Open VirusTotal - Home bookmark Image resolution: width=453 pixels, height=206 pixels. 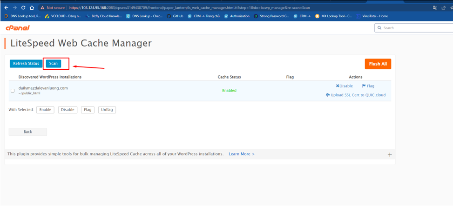click(x=372, y=16)
